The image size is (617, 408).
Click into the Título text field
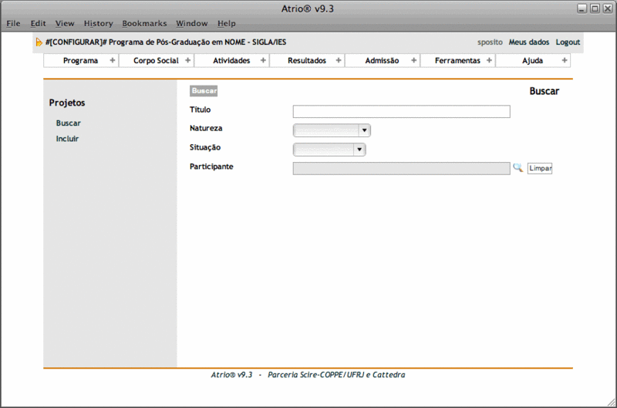[x=401, y=112]
